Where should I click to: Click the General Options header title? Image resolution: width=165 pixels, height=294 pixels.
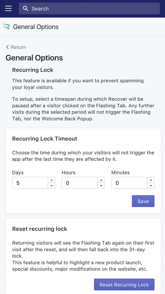coord(36,27)
